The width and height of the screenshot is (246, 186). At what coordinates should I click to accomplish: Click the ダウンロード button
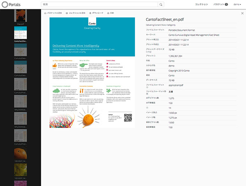coord(96,13)
